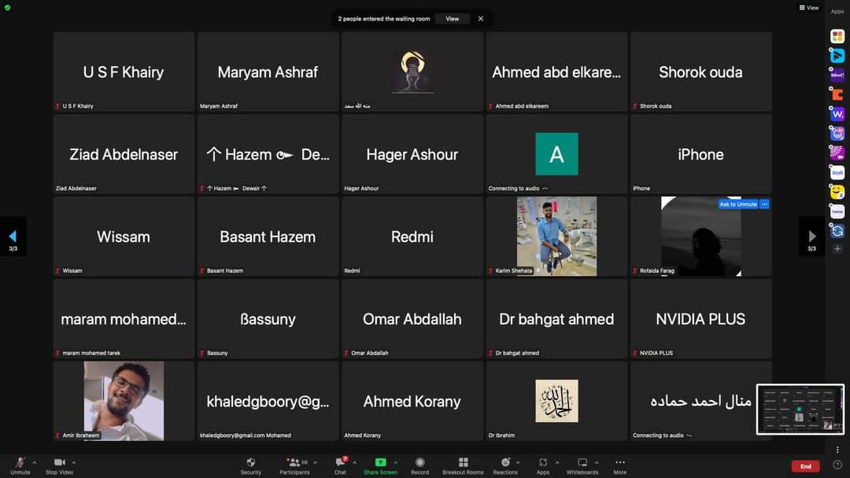850x478 pixels.
Task: Click View on the waiting room notification
Action: click(x=453, y=19)
